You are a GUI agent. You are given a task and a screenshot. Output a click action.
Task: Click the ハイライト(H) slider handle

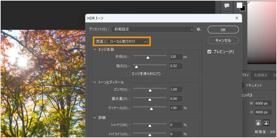pos(150,135)
